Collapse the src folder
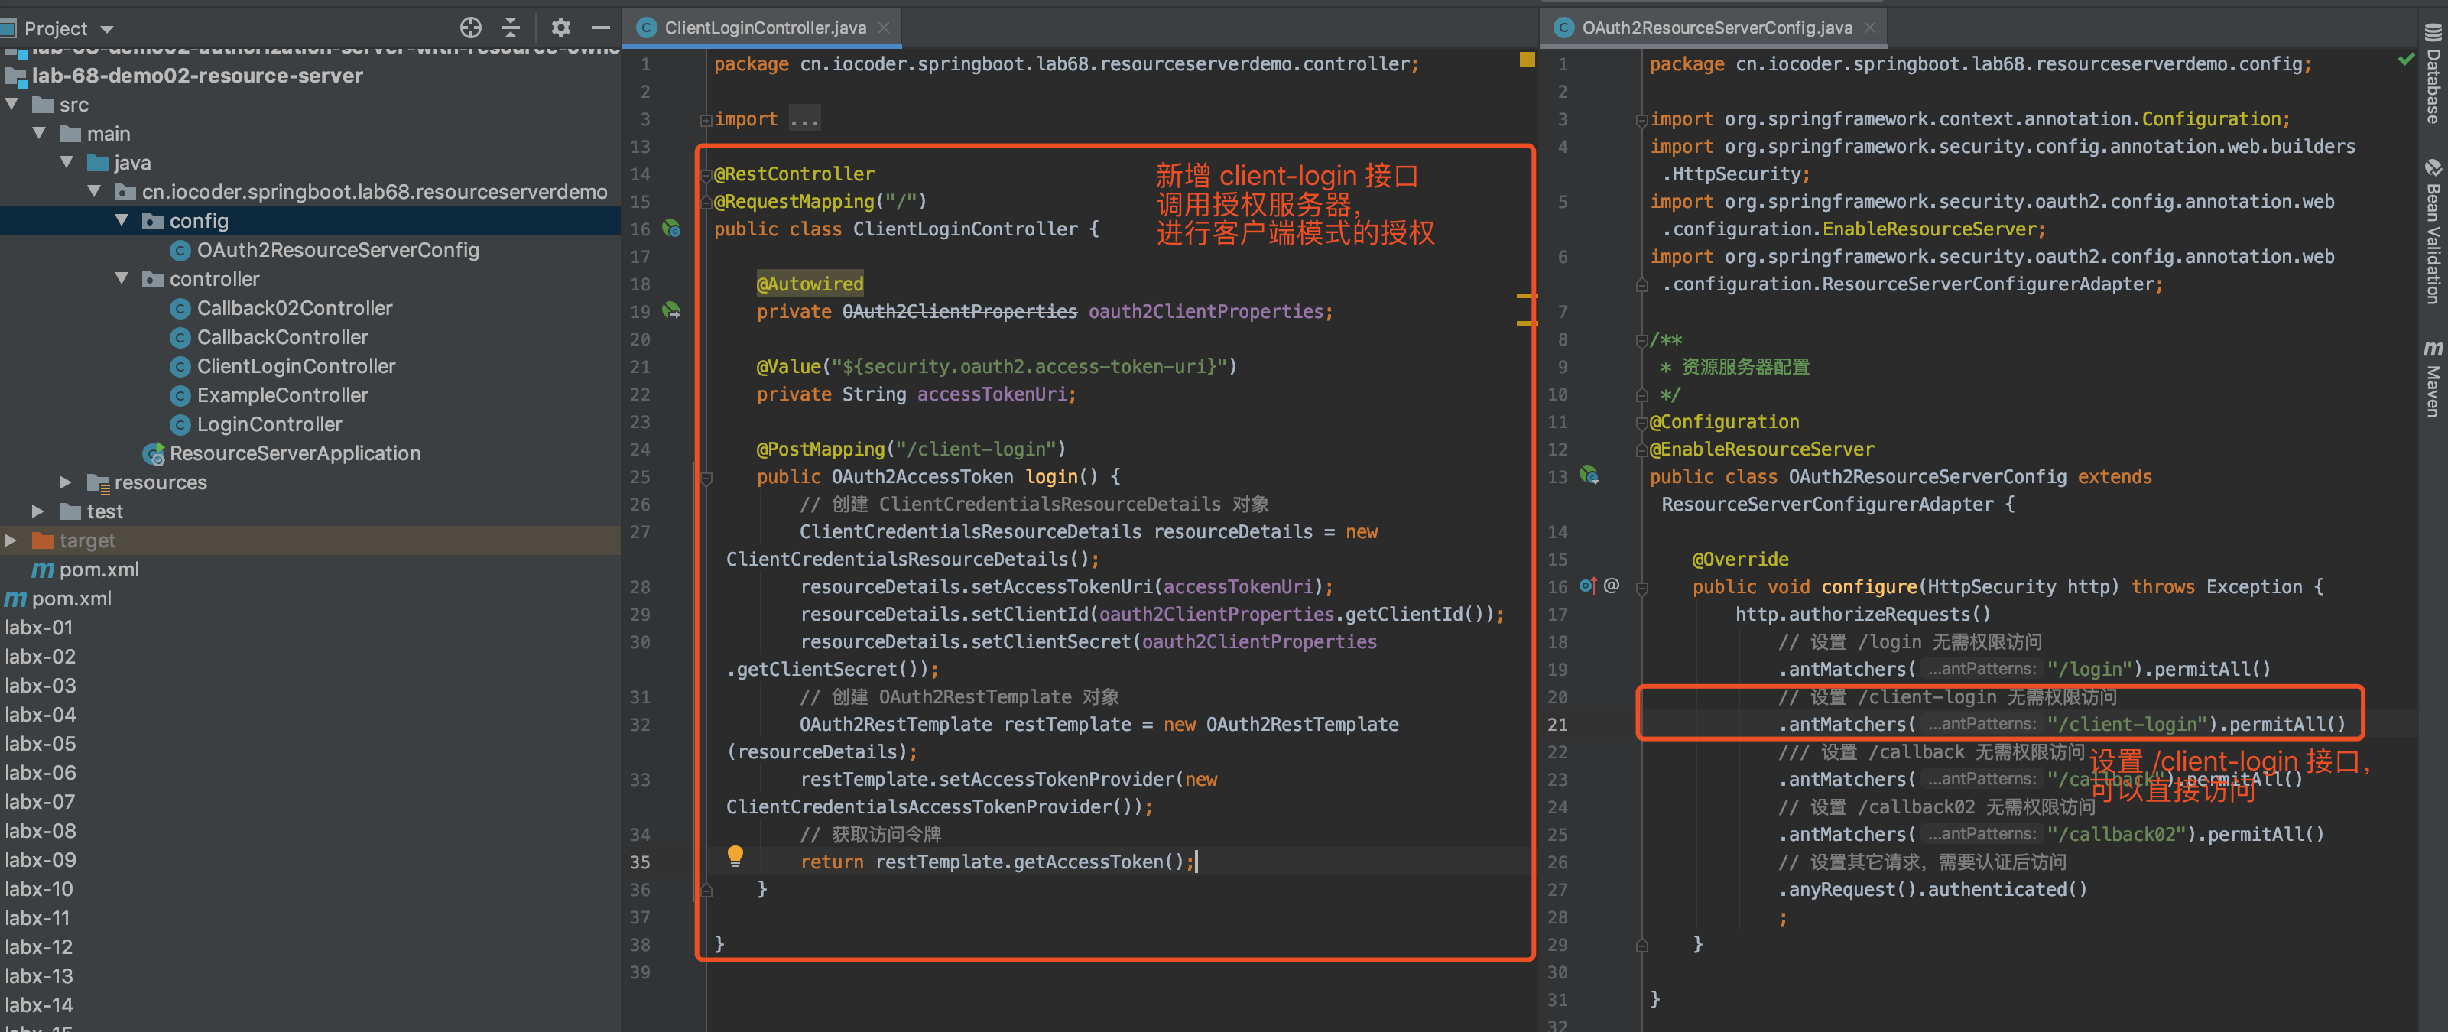Image resolution: width=2448 pixels, height=1032 pixels. 13,105
